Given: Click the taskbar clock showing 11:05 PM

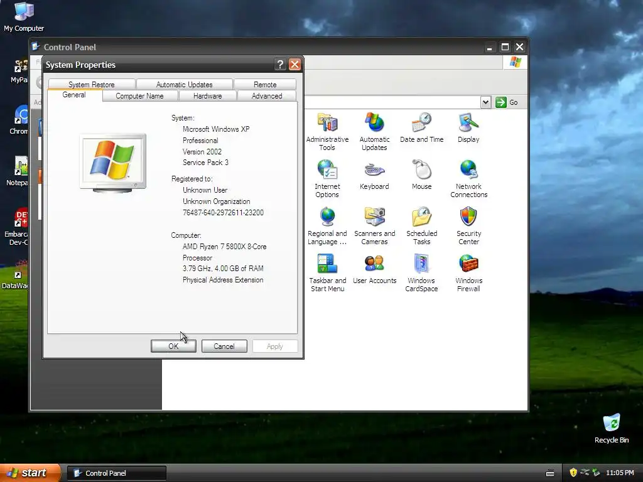Looking at the screenshot, I should [620, 473].
